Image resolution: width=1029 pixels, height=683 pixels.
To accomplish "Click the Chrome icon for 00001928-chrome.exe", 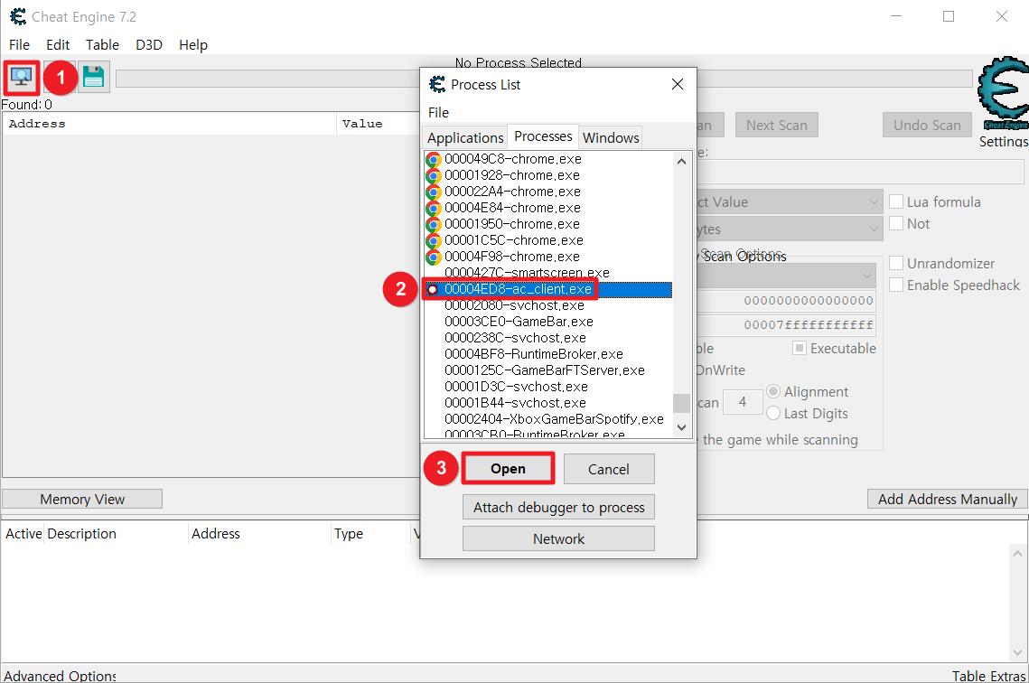I will pyautogui.click(x=433, y=176).
